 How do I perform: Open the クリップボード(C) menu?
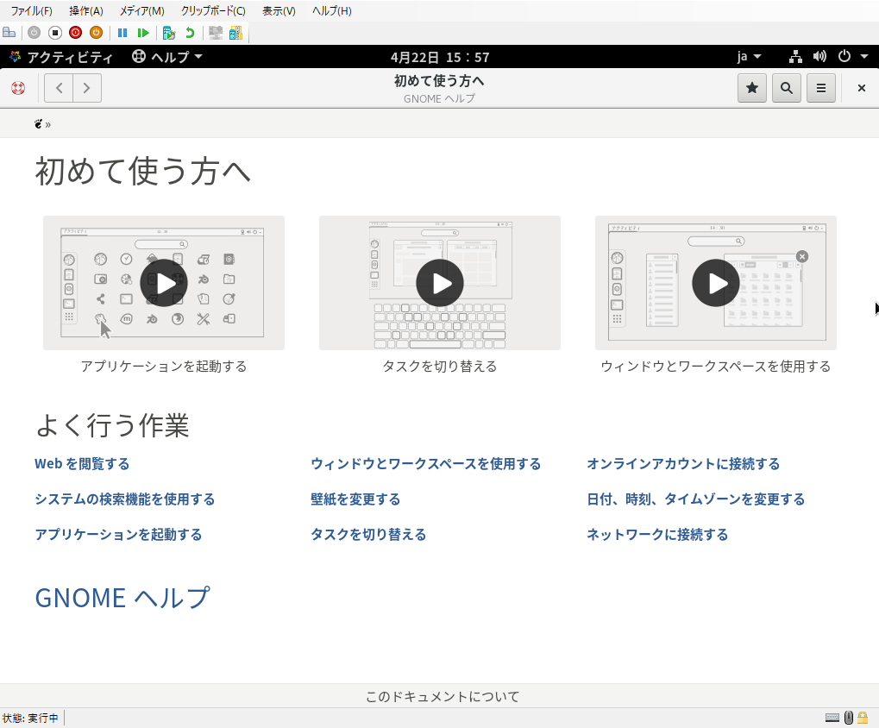coord(213,10)
